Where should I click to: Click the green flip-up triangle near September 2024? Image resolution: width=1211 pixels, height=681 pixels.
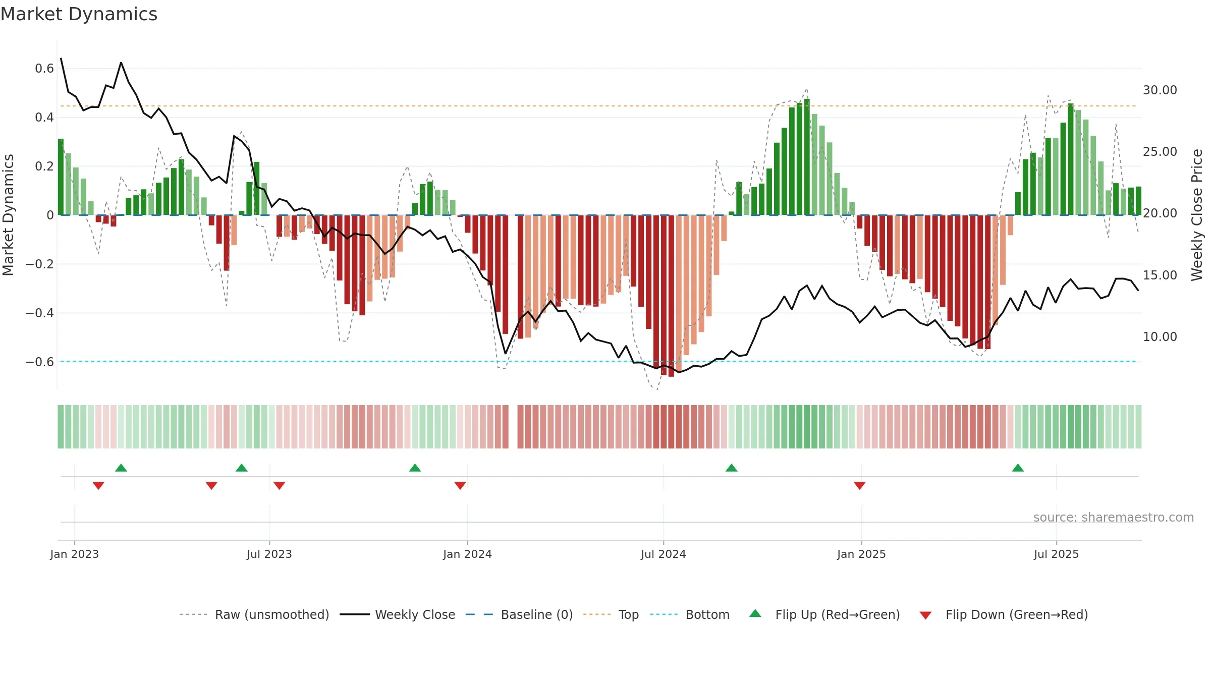pos(732,468)
